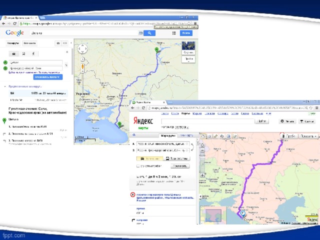Select the walking travel mode icon
This screenshot has height=240, width=320.
pos(33,53)
